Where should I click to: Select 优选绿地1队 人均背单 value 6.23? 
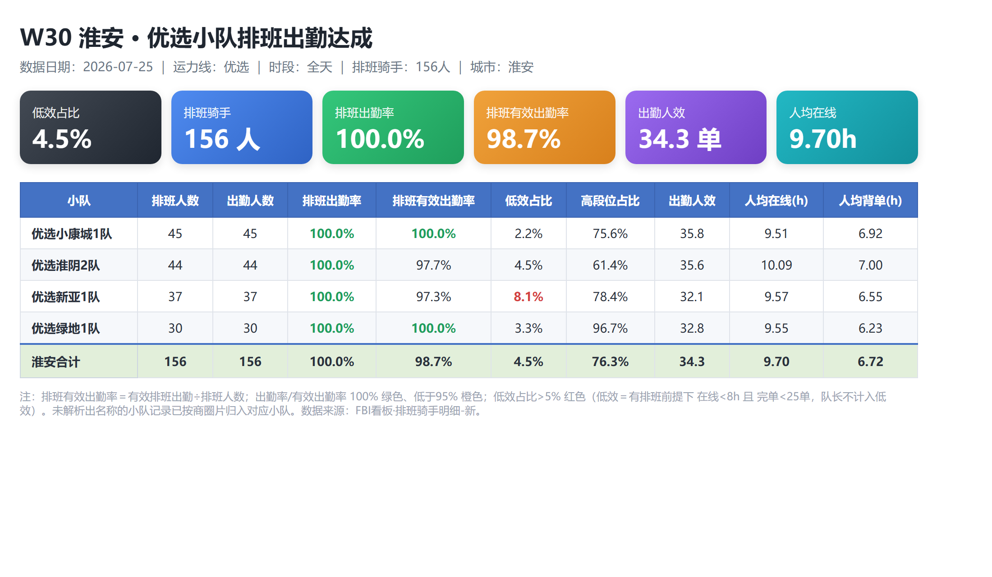pyautogui.click(x=871, y=328)
